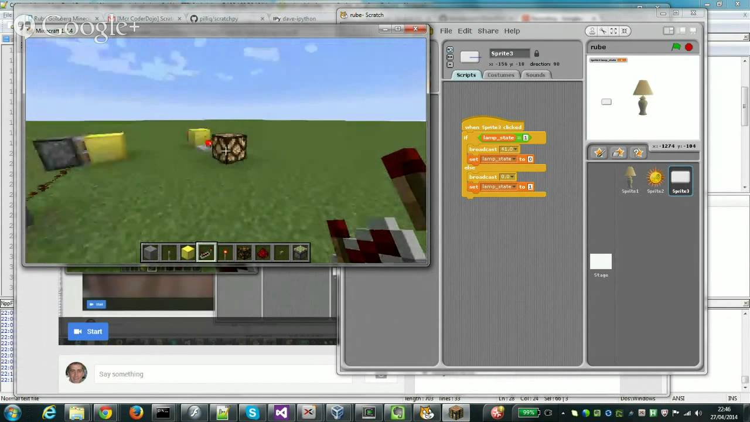
Task: Close the pilliq/scratchpy browser tab
Action: coord(263,18)
